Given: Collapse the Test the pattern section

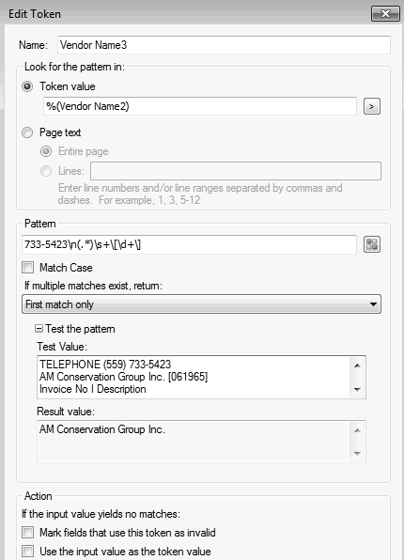Looking at the screenshot, I should coord(39,329).
